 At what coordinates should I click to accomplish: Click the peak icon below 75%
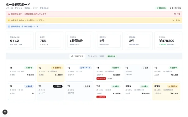[41, 44]
